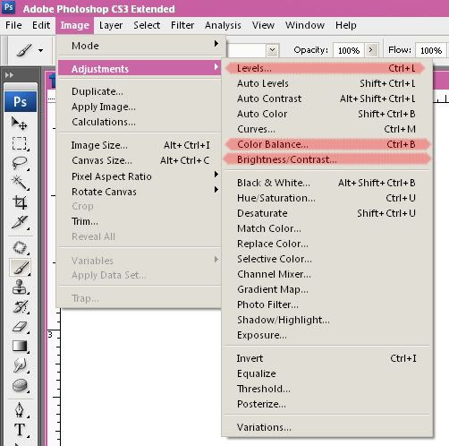
Task: Open the Shadow/Highlight dialog
Action: pos(326,320)
